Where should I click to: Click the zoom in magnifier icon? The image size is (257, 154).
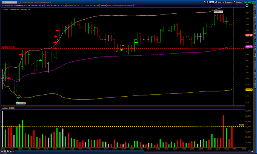click(x=5, y=151)
